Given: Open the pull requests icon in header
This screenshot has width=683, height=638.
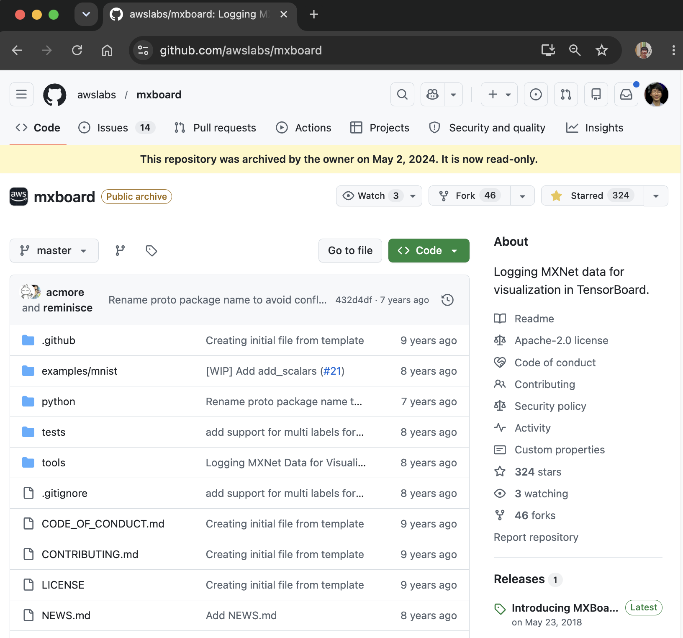Looking at the screenshot, I should point(566,95).
